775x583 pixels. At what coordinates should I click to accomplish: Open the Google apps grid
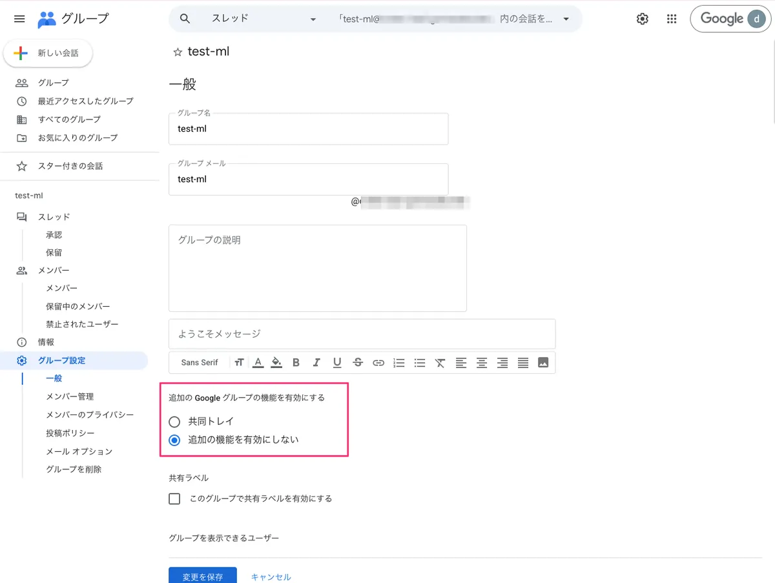click(x=672, y=19)
